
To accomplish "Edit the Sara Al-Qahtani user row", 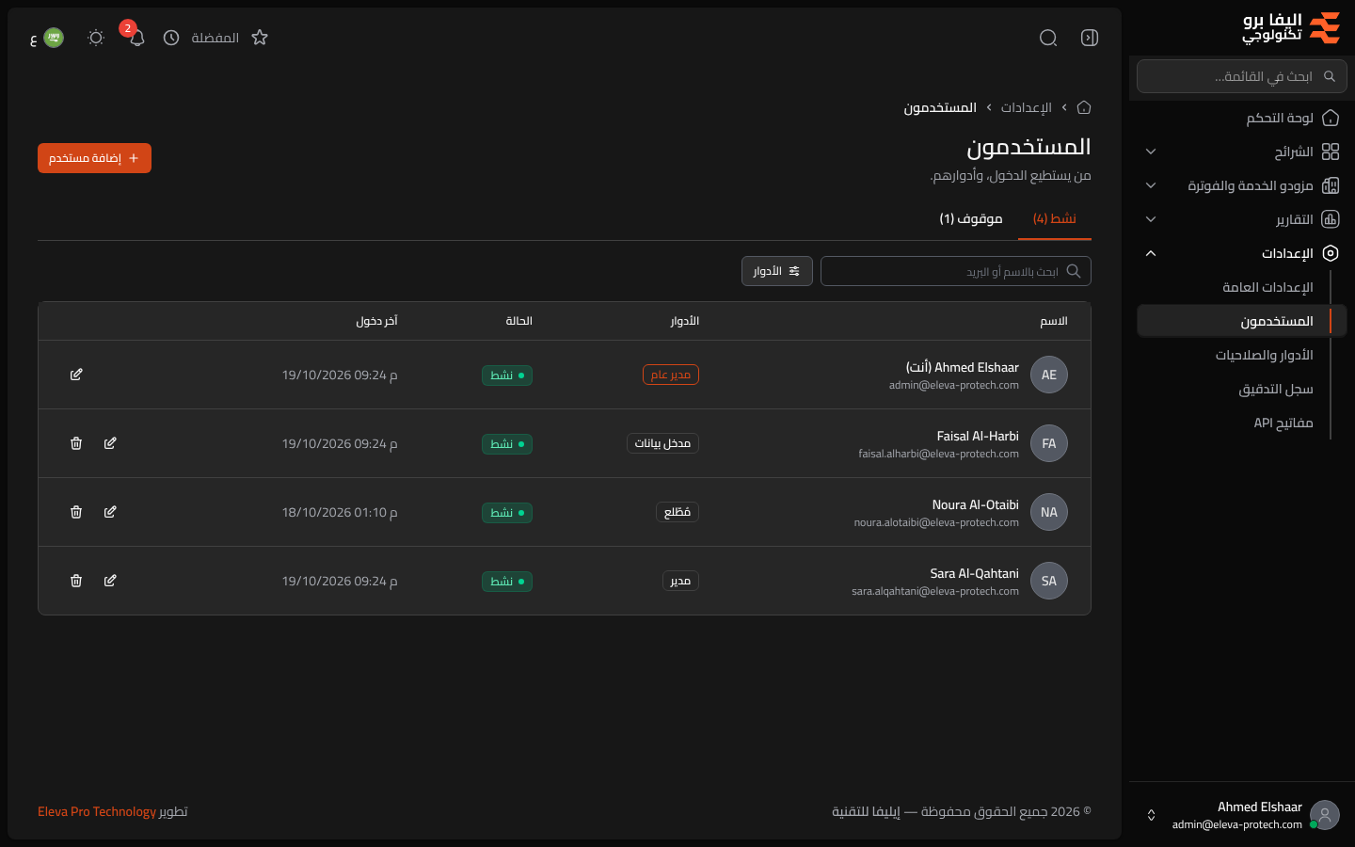I will click(110, 581).
